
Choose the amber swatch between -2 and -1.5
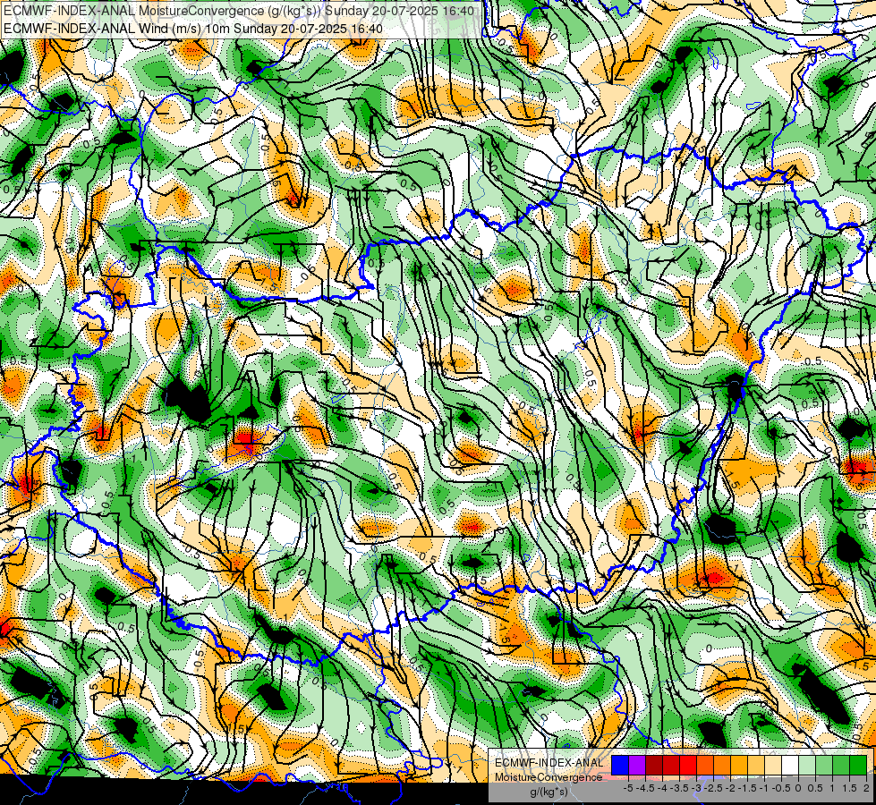click(738, 765)
